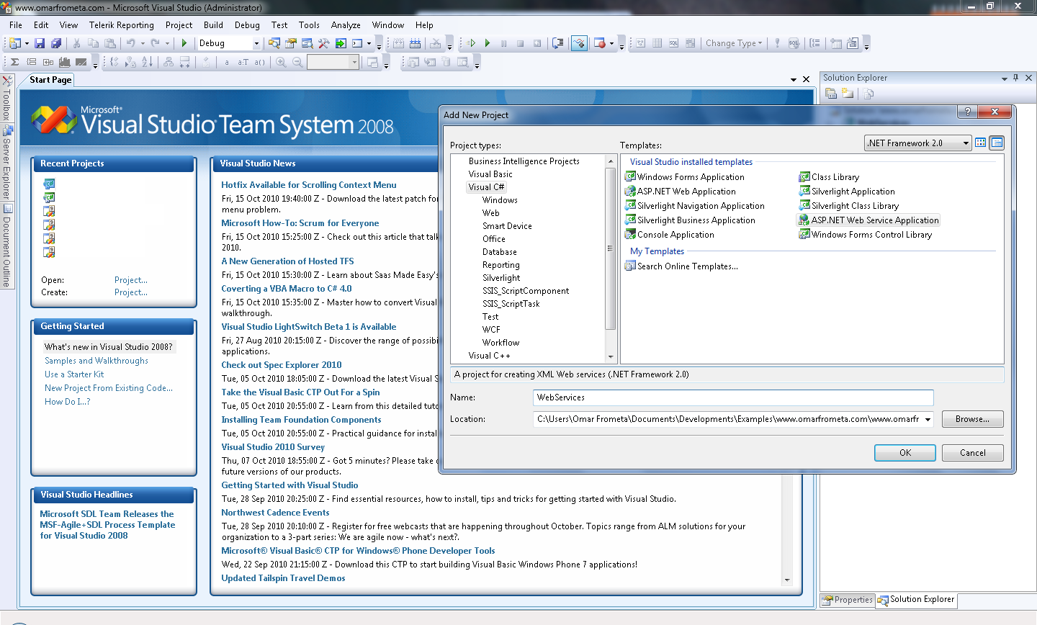Select Business Intelligence Projects type
Image resolution: width=1037 pixels, height=625 pixels.
(x=524, y=161)
